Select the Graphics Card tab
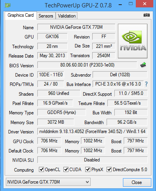 click(21, 15)
